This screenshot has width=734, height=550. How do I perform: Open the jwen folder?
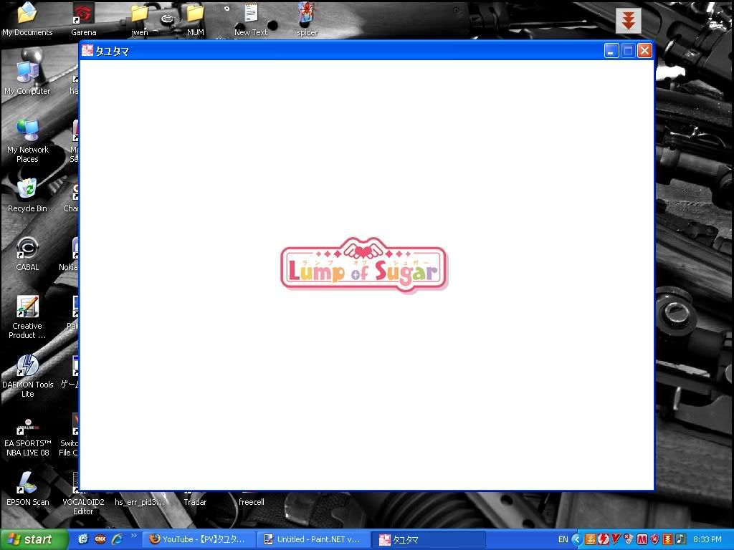coord(140,19)
